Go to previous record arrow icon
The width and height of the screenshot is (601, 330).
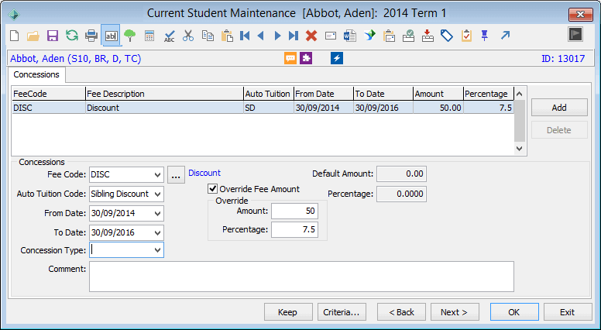tap(261, 36)
